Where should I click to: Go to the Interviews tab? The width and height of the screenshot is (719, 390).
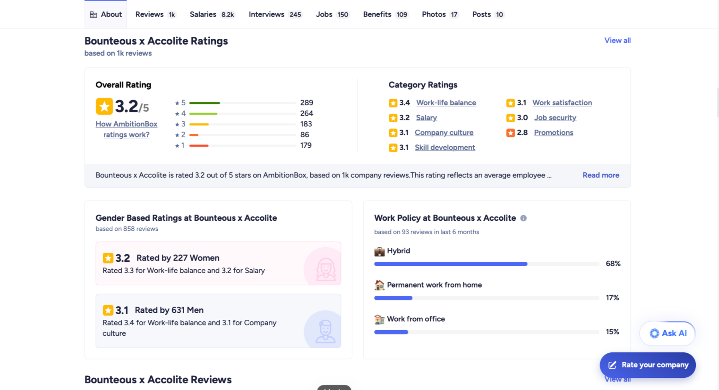click(275, 14)
